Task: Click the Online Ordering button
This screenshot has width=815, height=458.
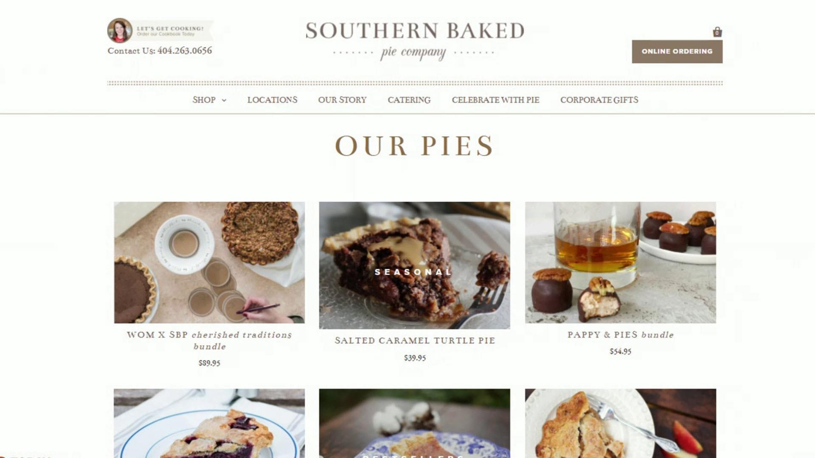Action: point(677,52)
